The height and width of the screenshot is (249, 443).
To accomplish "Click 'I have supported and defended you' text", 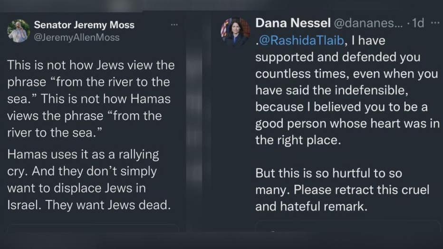I will [337, 57].
